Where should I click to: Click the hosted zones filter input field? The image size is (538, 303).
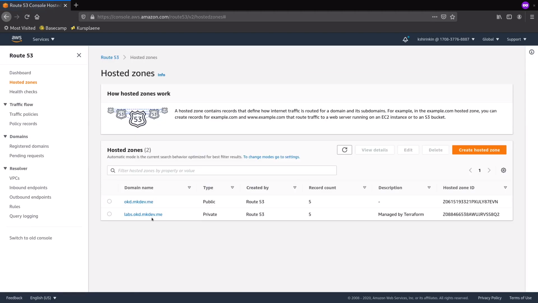pos(222,170)
